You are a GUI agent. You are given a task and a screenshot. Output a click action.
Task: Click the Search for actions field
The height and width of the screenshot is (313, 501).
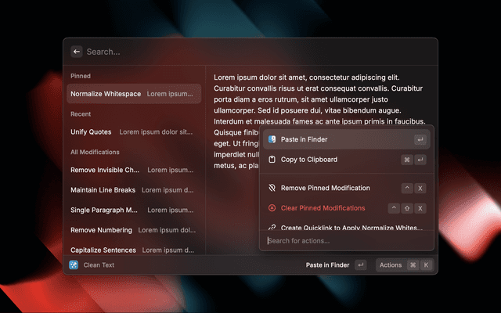click(344, 240)
